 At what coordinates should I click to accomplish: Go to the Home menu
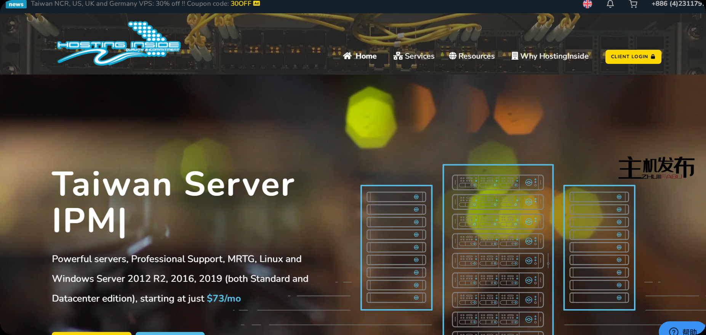pos(360,56)
